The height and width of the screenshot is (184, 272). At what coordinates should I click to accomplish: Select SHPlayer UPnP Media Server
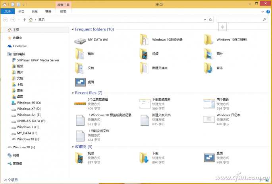point(38,60)
